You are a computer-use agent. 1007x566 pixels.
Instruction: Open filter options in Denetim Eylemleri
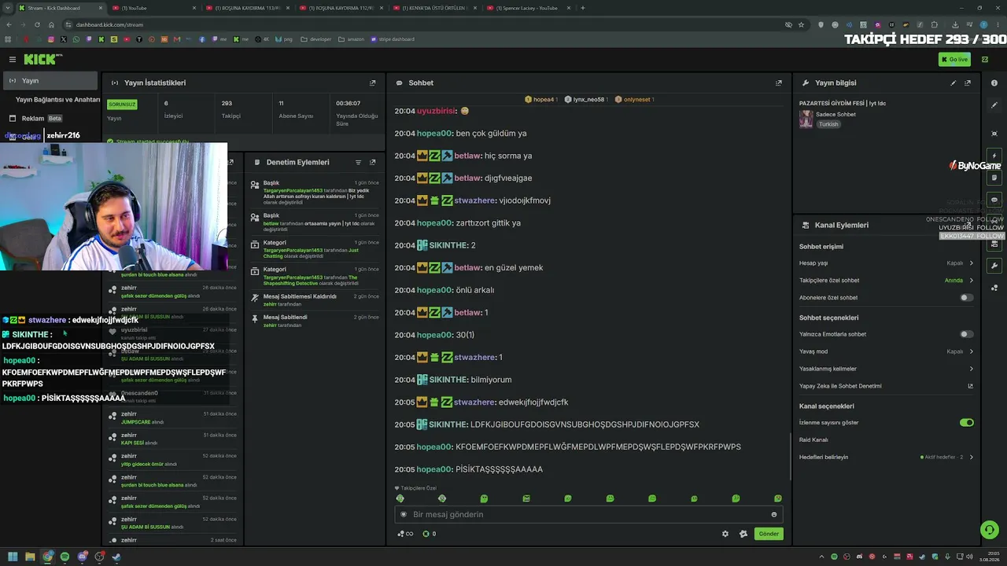(x=359, y=163)
